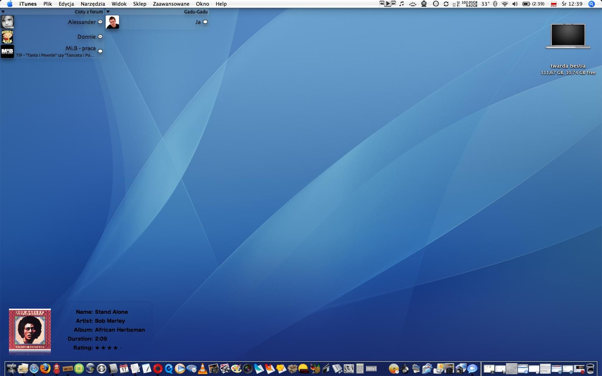Click the Śr 12:39 clock
Viewport: 602px width, 376px height.
[x=572, y=4]
